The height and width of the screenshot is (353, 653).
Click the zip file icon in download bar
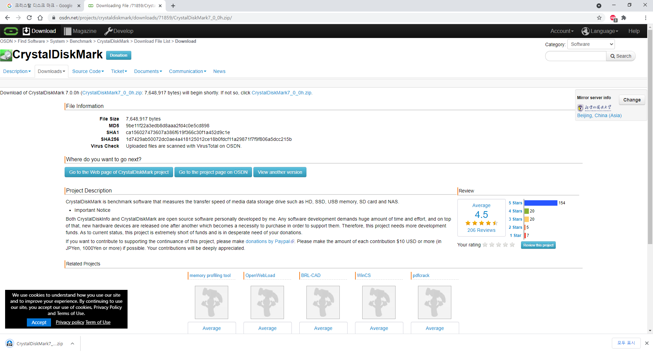pyautogui.click(x=10, y=343)
